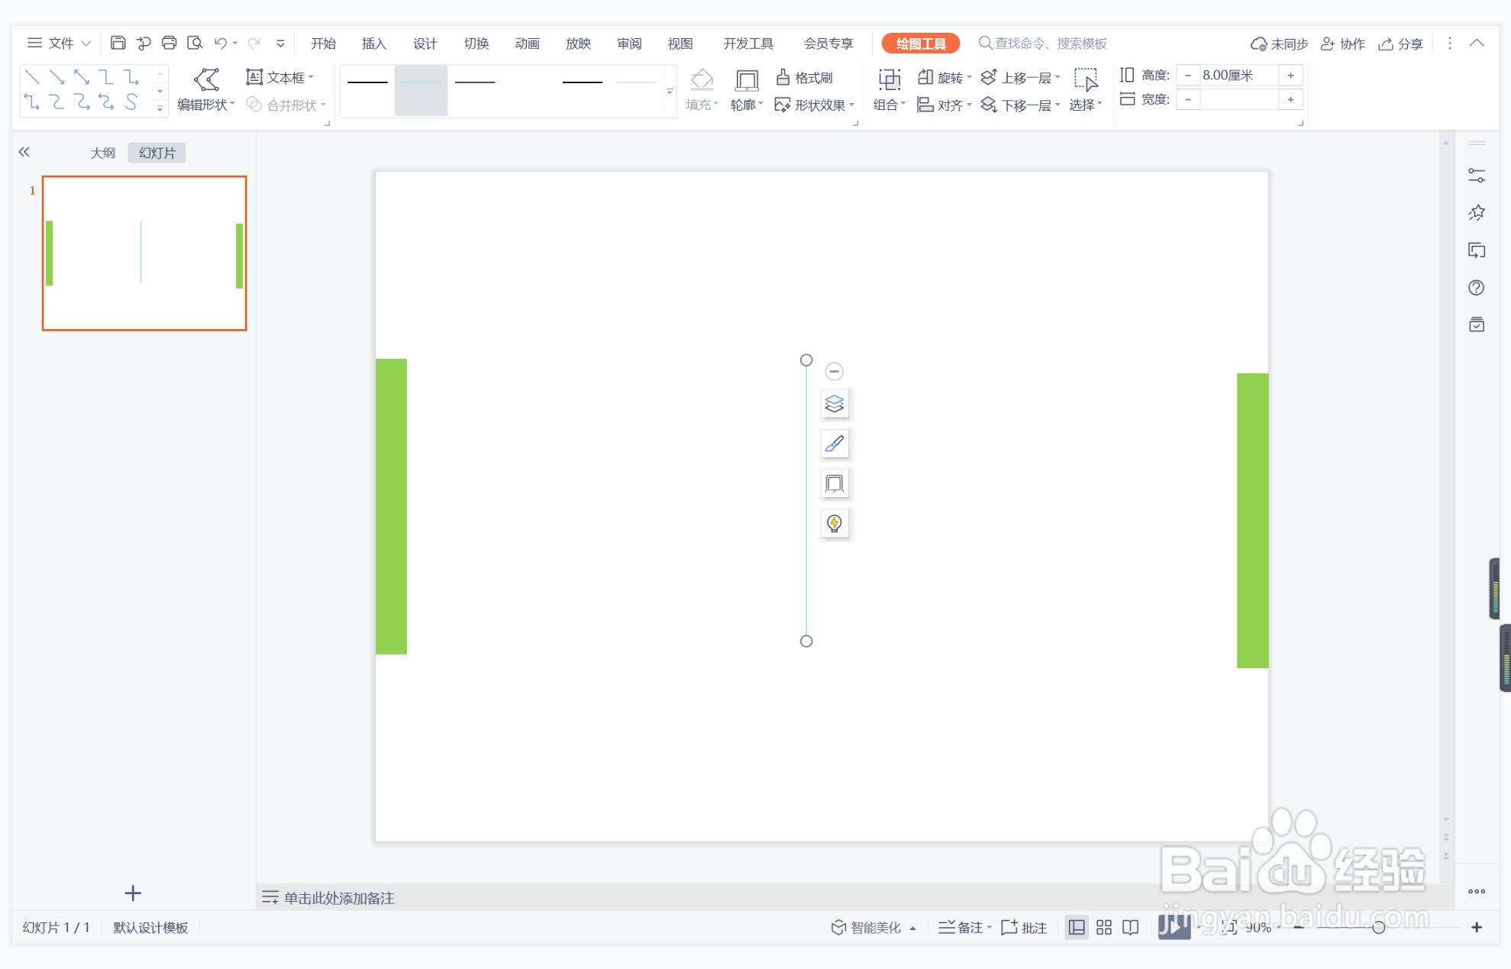Viewport: 1511px width, 969px height.
Task: Click the Share (分享) button
Action: [1401, 44]
